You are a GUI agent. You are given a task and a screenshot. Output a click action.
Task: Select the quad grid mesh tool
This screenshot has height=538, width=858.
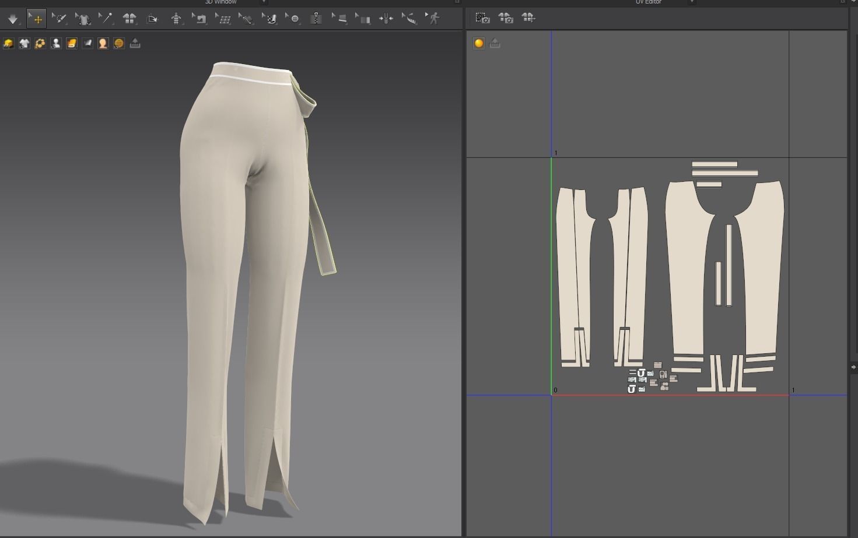223,19
